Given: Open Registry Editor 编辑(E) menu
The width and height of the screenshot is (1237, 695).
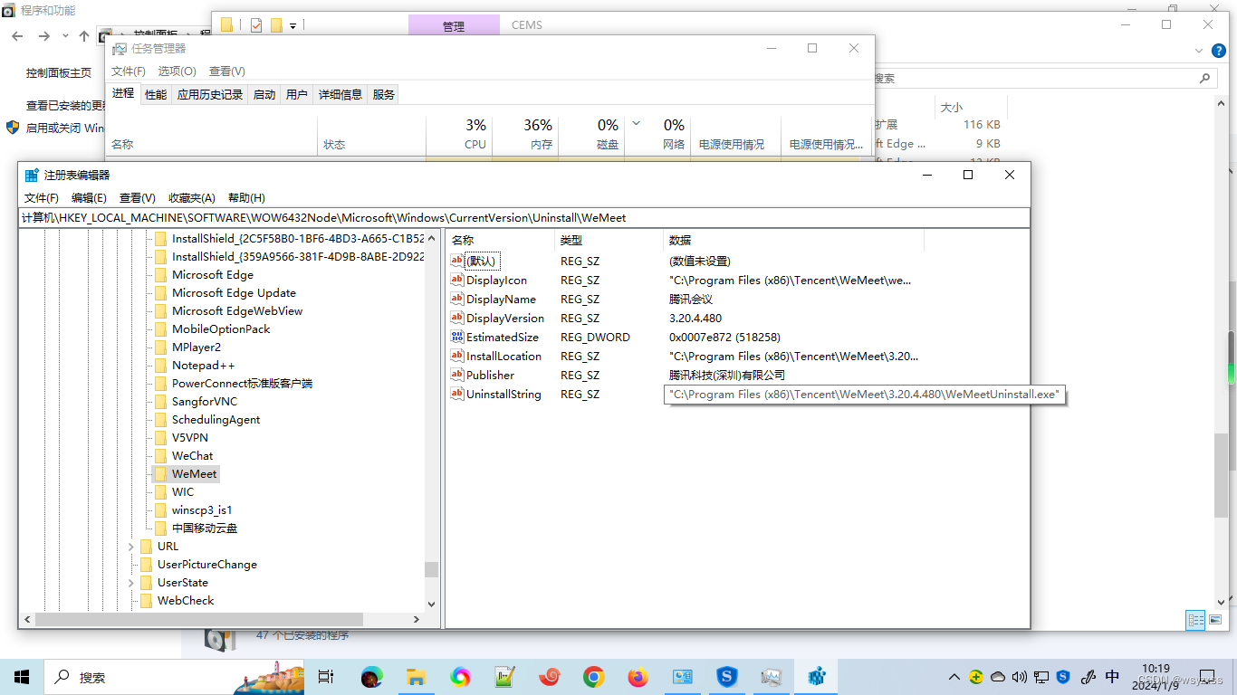Looking at the screenshot, I should click(x=89, y=197).
